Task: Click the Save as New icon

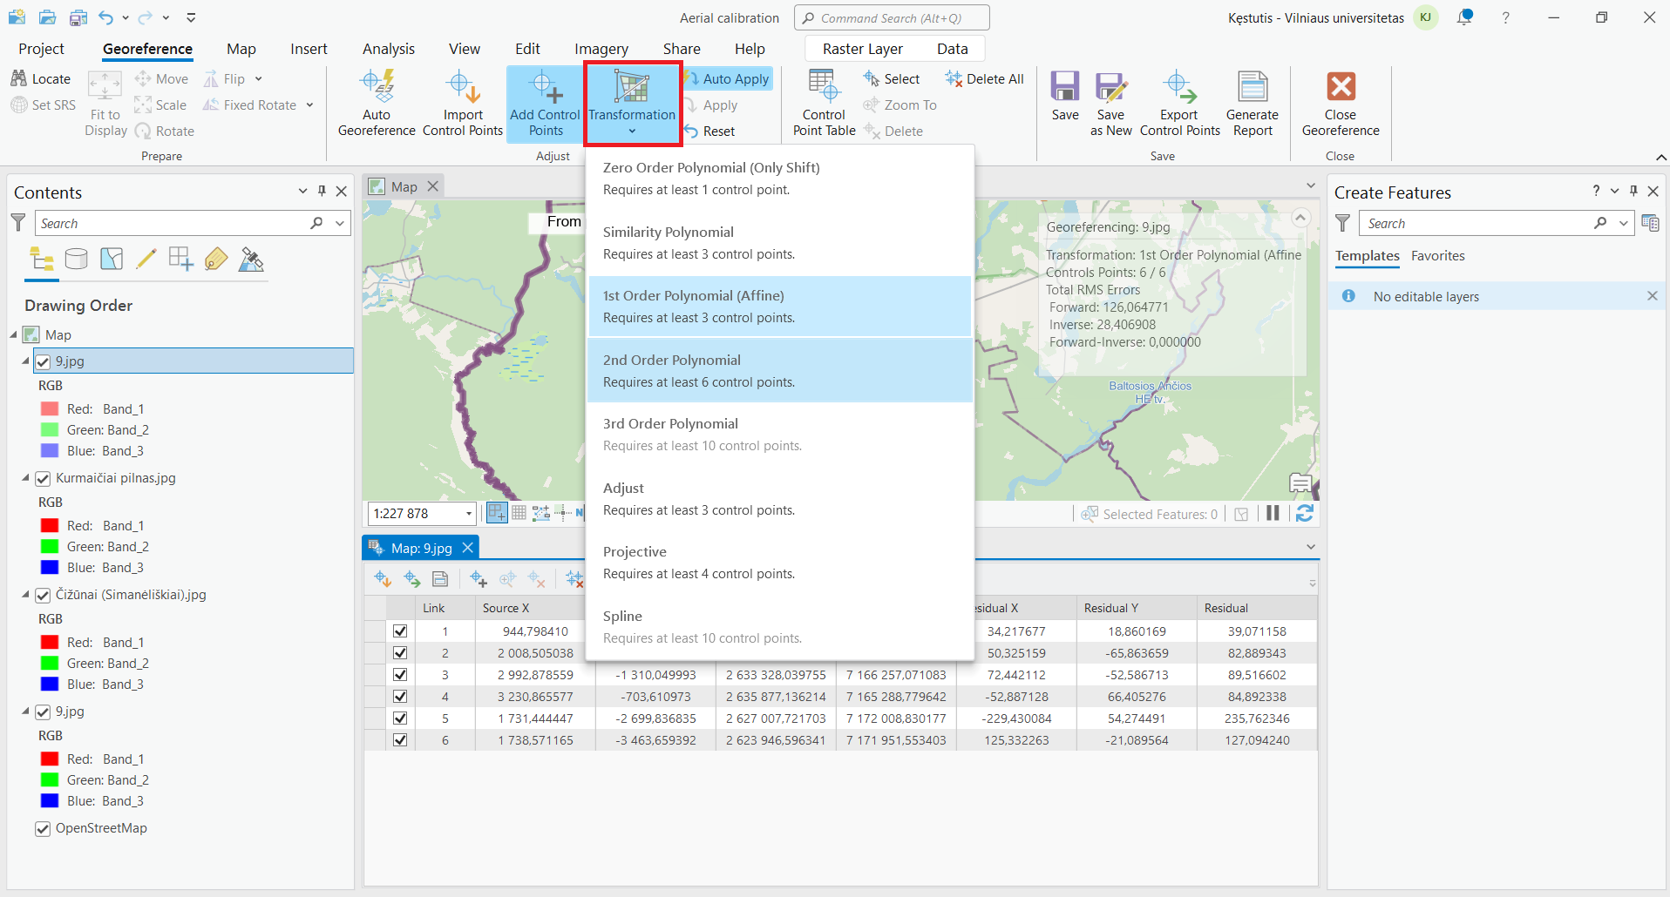Action: (x=1110, y=88)
